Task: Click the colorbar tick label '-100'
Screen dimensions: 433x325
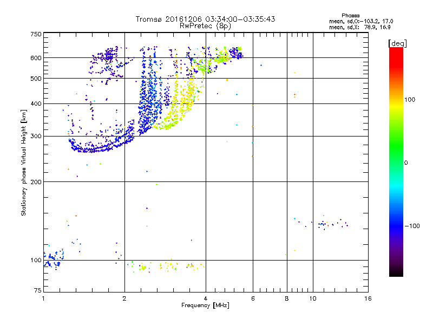Action: click(x=412, y=226)
